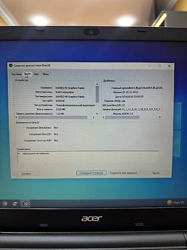Viewport: 187px width, 250px height.
Task: Click the device list horizontal scroll-right arrow
Action: (93, 117)
